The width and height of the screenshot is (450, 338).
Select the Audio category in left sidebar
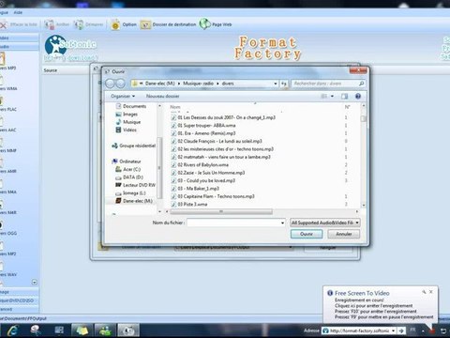(x=20, y=46)
